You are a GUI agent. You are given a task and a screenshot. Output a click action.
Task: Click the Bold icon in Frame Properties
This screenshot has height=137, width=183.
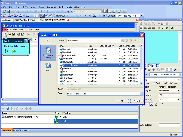point(158,28)
